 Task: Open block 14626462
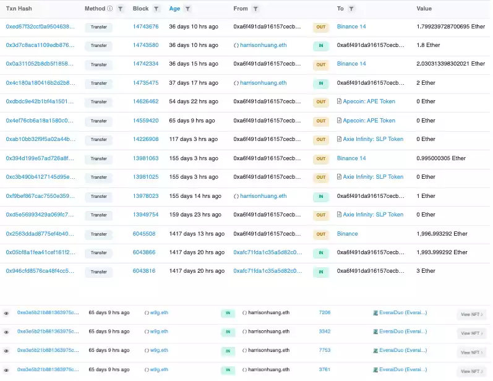click(145, 101)
